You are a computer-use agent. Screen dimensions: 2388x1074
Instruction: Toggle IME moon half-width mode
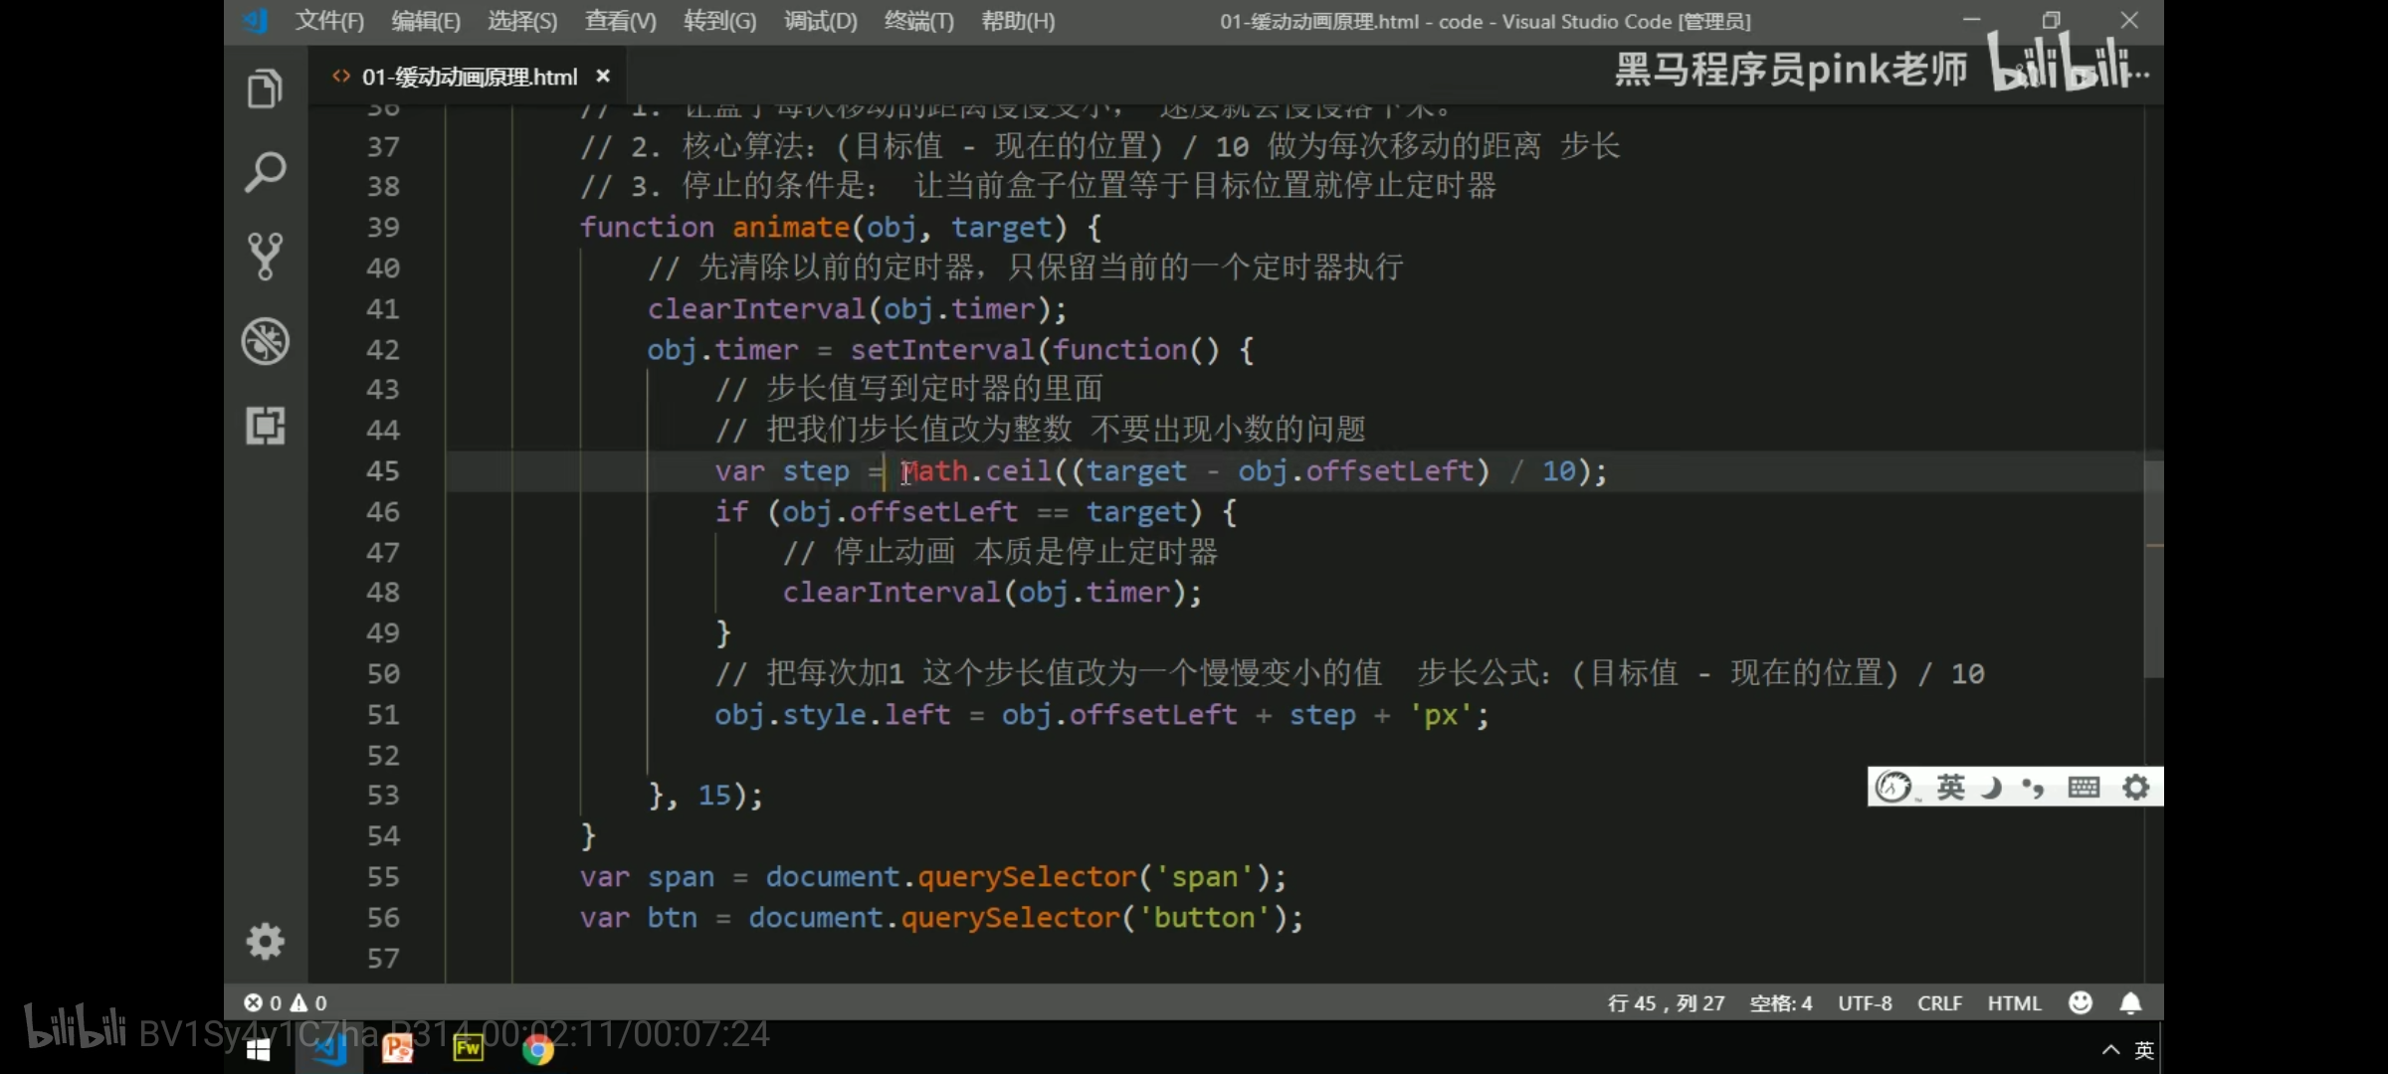tap(1992, 788)
